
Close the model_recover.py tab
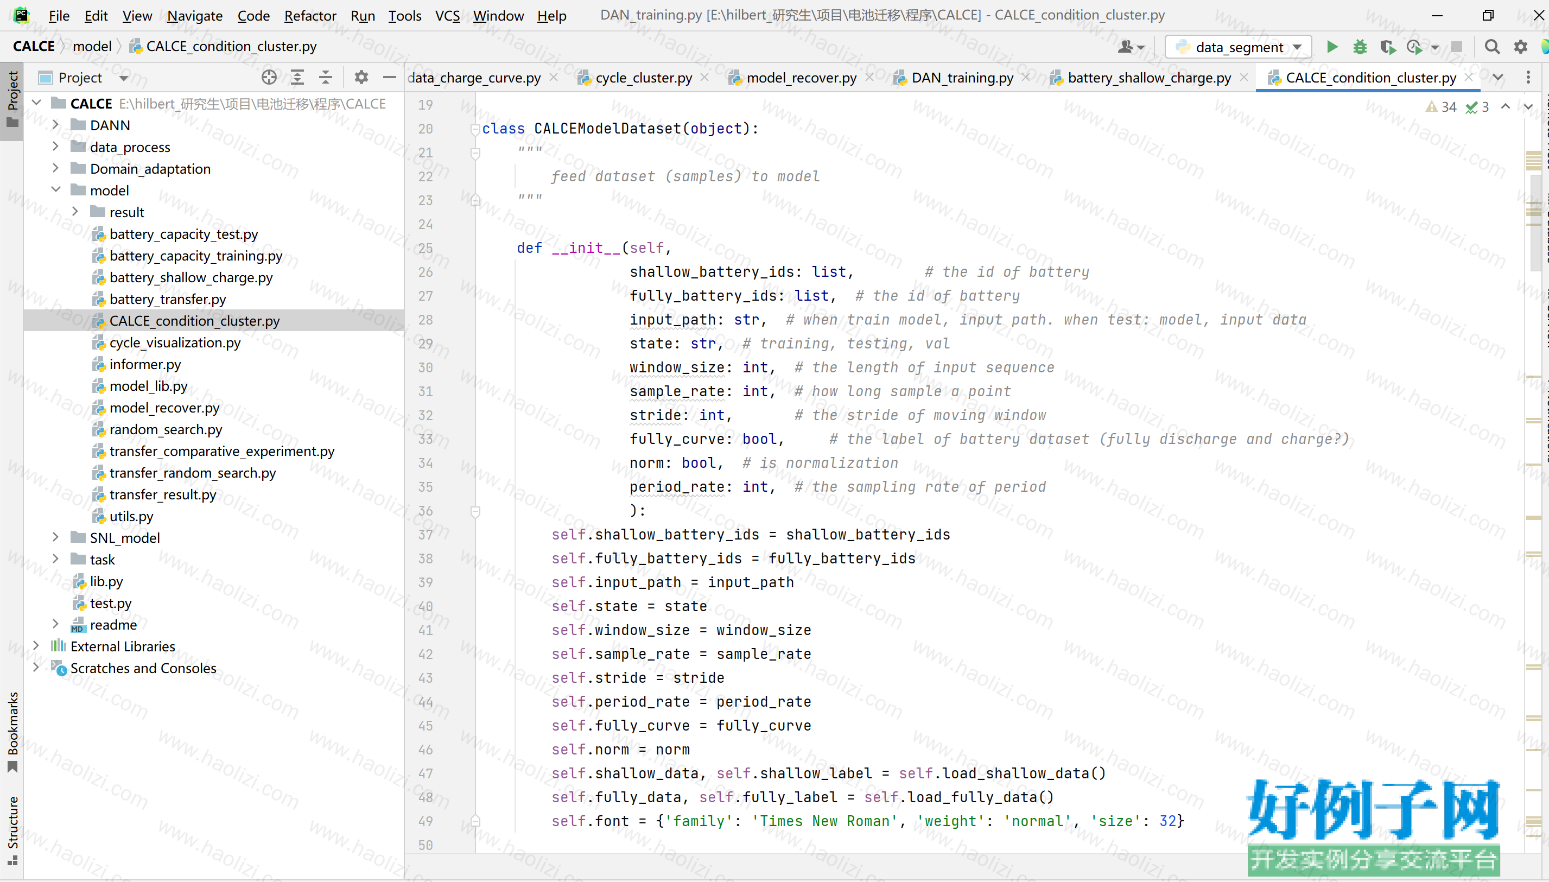(x=869, y=77)
